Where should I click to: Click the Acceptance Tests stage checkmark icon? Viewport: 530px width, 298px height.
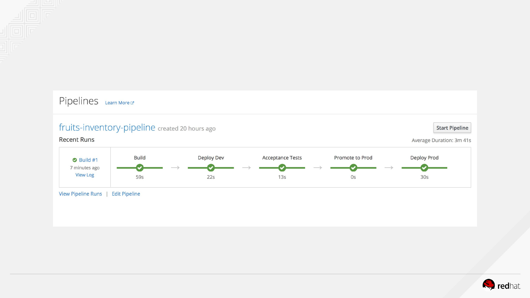(282, 168)
